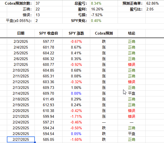Click the -0.67% change cell
This screenshot has height=143, width=164.
pyautogui.click(x=76, y=41)
